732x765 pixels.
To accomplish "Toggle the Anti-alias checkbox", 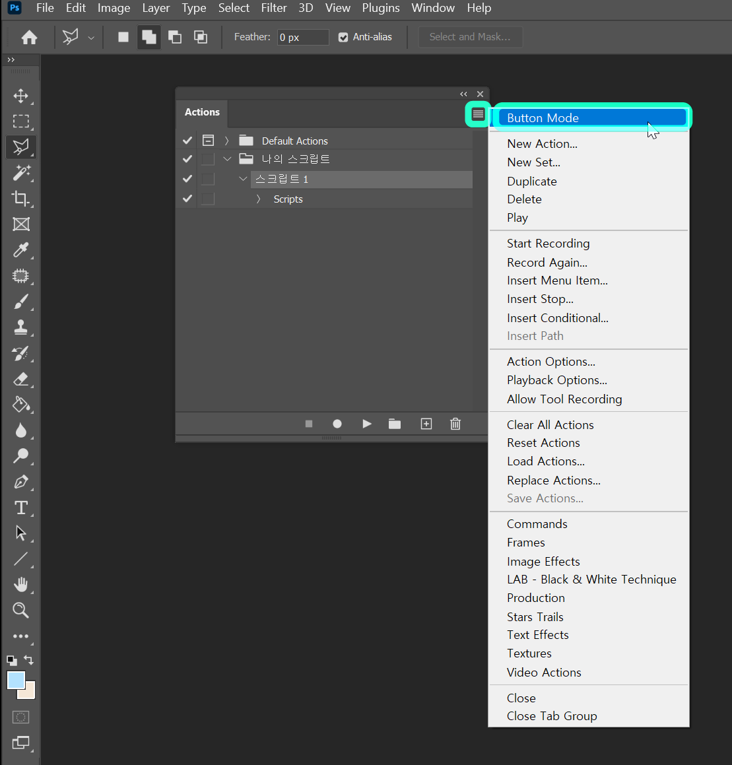I will pos(343,37).
